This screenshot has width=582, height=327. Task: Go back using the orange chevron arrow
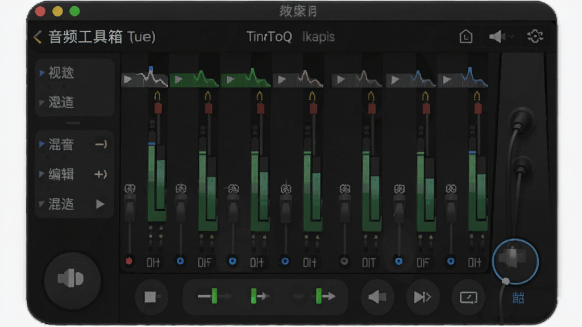[x=38, y=37]
